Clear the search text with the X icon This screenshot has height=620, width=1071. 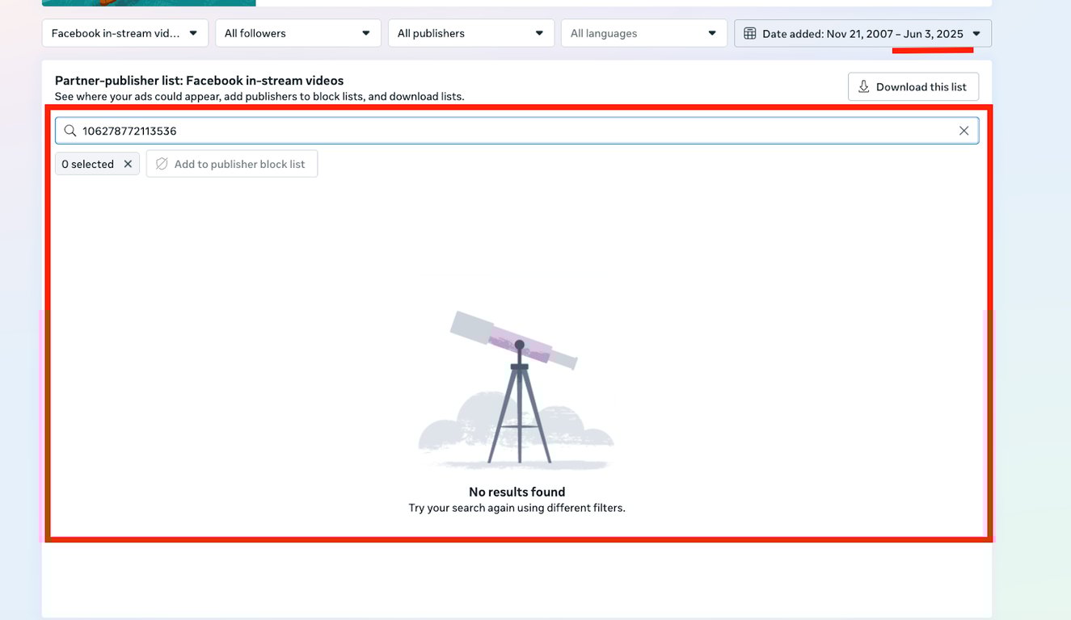click(963, 131)
